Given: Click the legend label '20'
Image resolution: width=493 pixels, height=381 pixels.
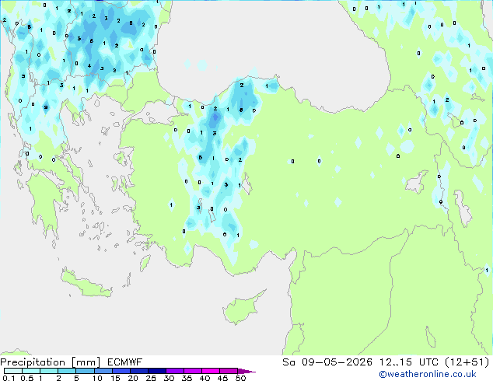Looking at the screenshot, I should [133, 378].
